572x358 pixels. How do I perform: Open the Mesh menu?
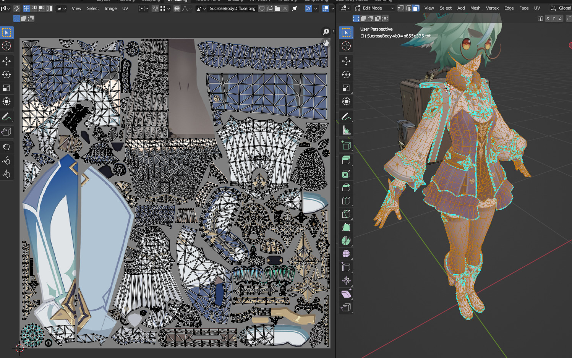(x=475, y=8)
